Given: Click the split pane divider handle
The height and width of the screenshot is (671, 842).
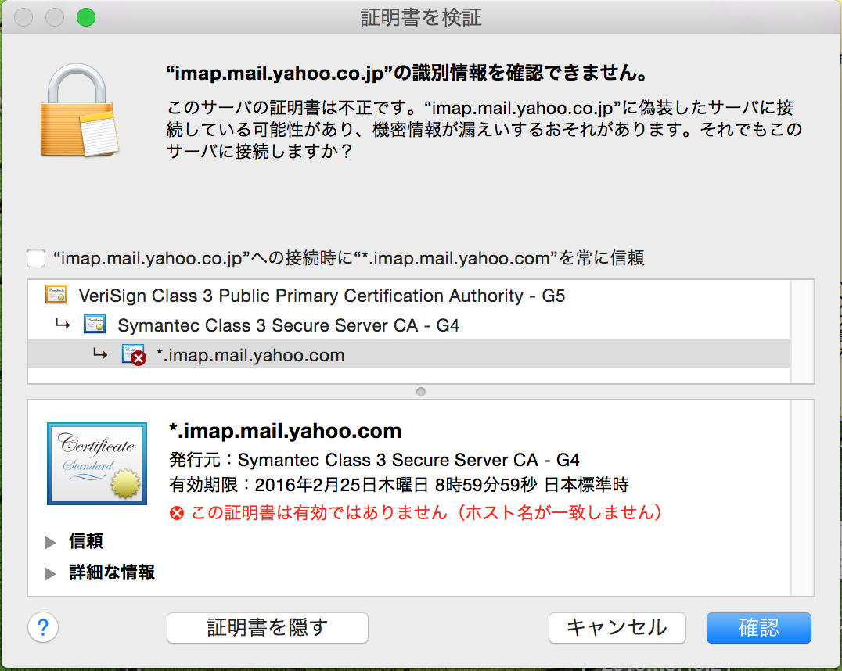Looking at the screenshot, I should (421, 392).
